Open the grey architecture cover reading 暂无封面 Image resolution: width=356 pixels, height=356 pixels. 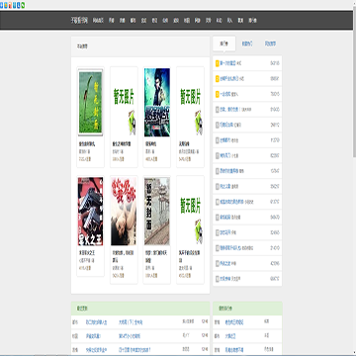tap(157, 212)
